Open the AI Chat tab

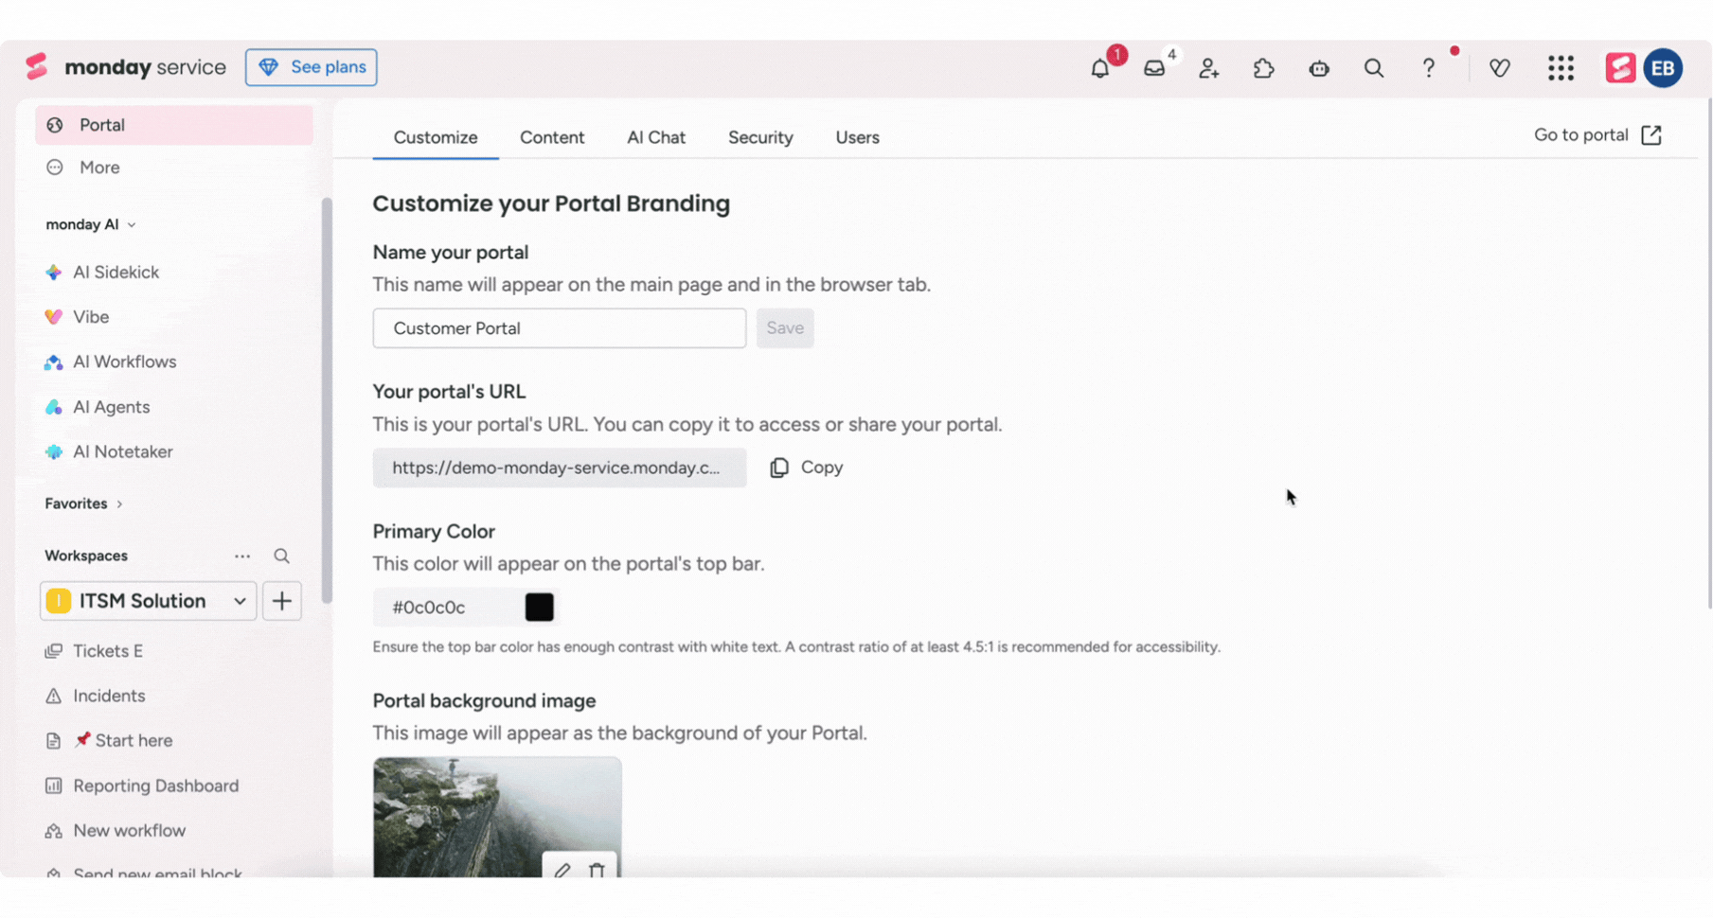pyautogui.click(x=656, y=137)
